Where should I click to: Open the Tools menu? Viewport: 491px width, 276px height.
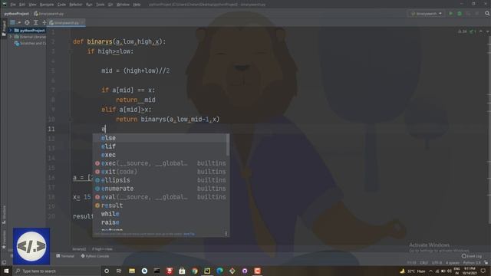(x=101, y=5)
